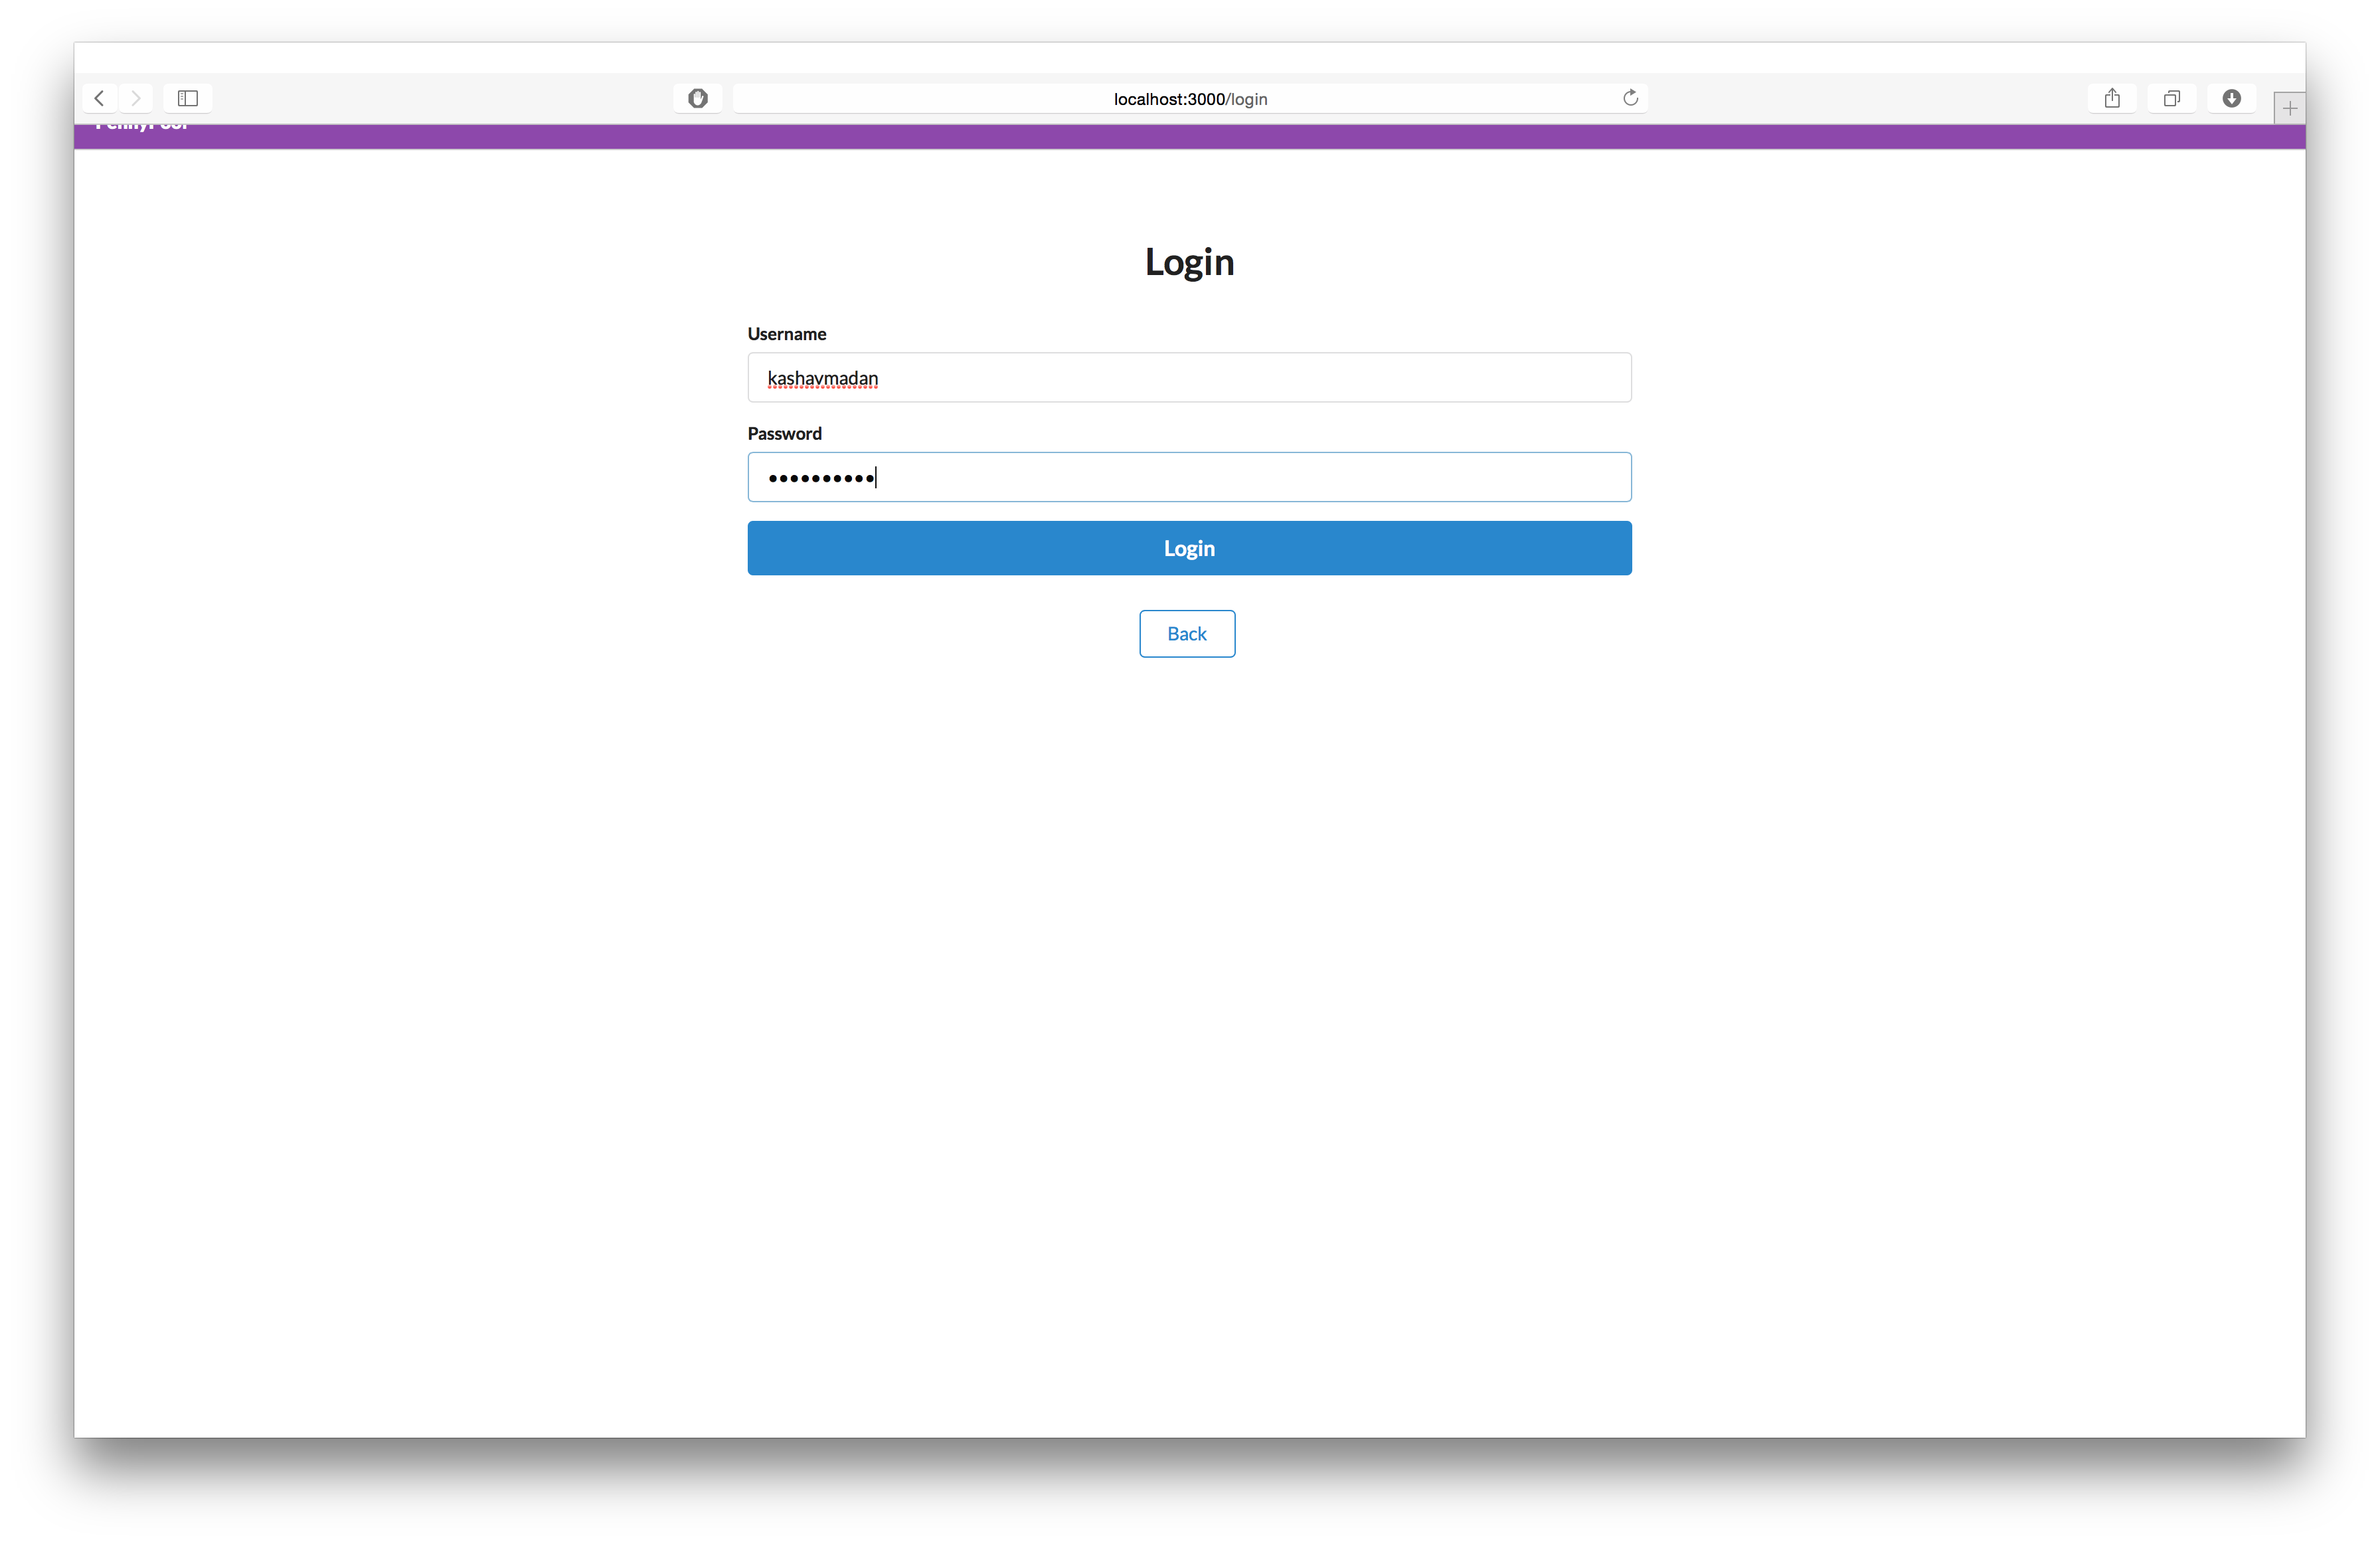Click the browser forward arrow
This screenshot has width=2380, height=1544.
(136, 98)
